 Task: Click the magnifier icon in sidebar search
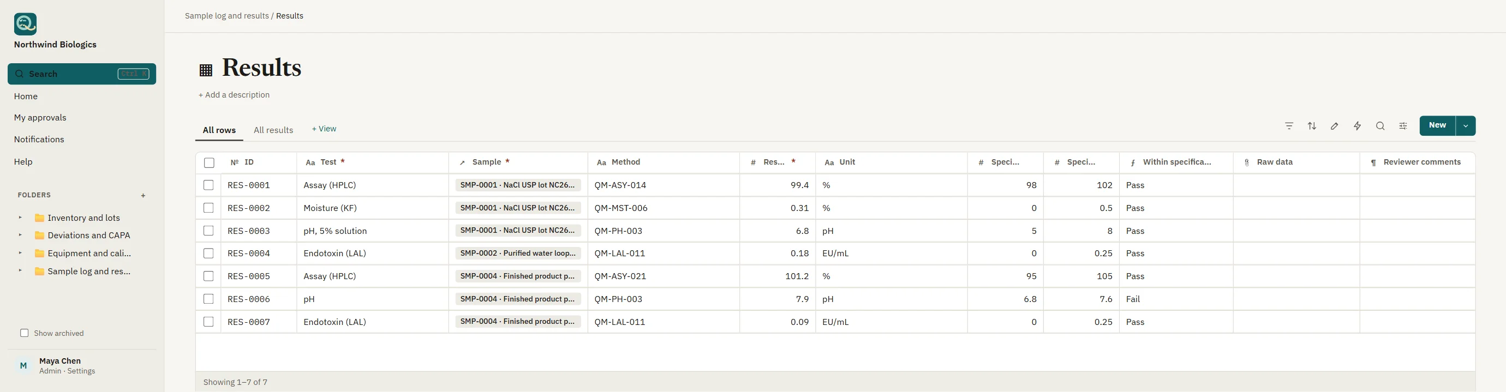point(19,74)
